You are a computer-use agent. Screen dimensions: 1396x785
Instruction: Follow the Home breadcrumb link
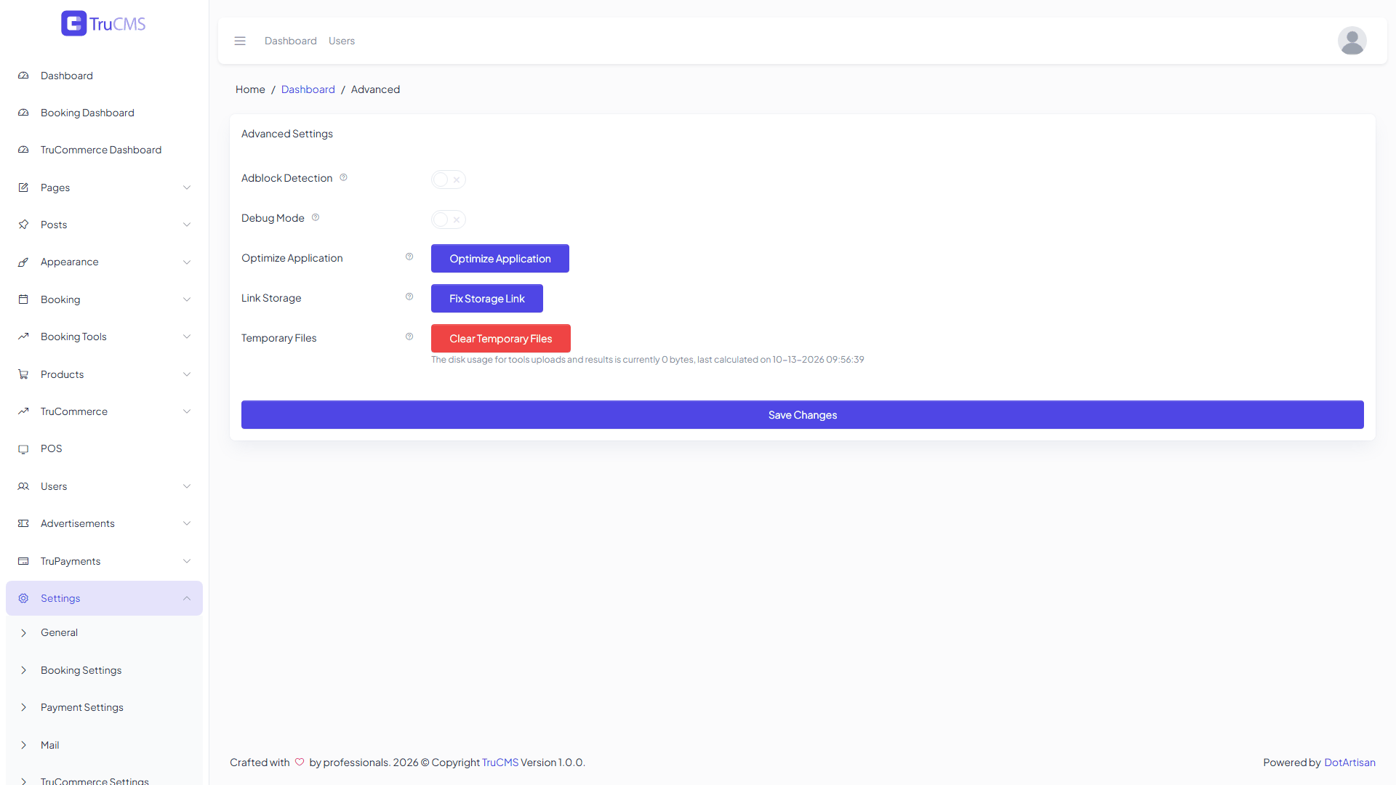[250, 89]
